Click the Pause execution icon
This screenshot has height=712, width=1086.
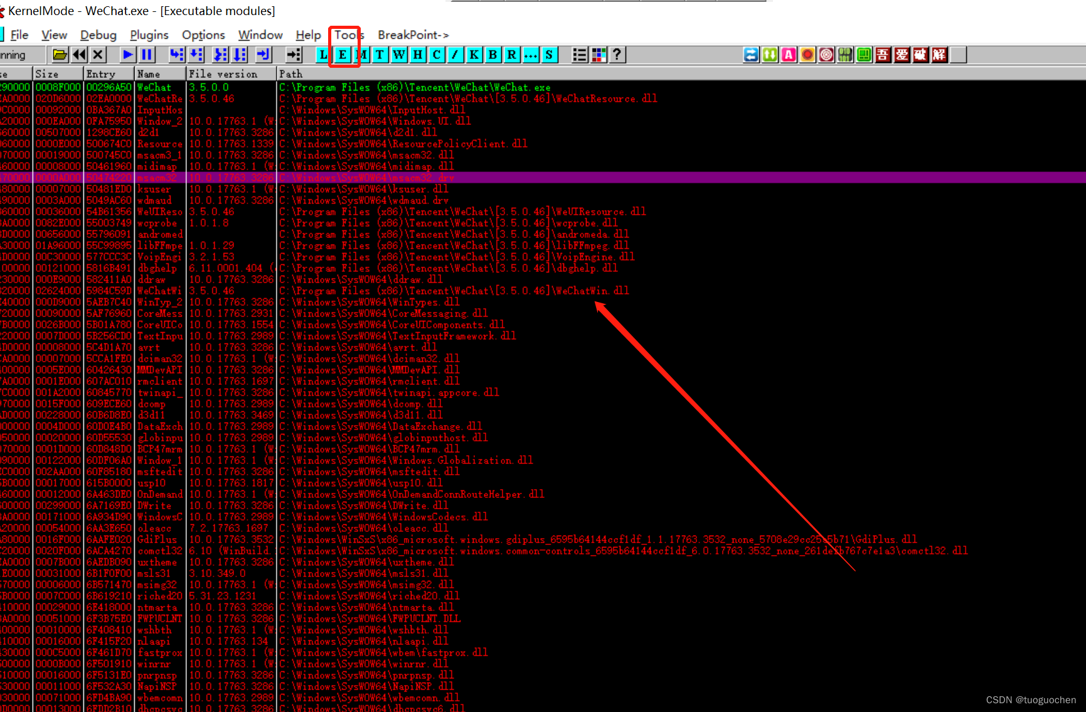coord(147,55)
